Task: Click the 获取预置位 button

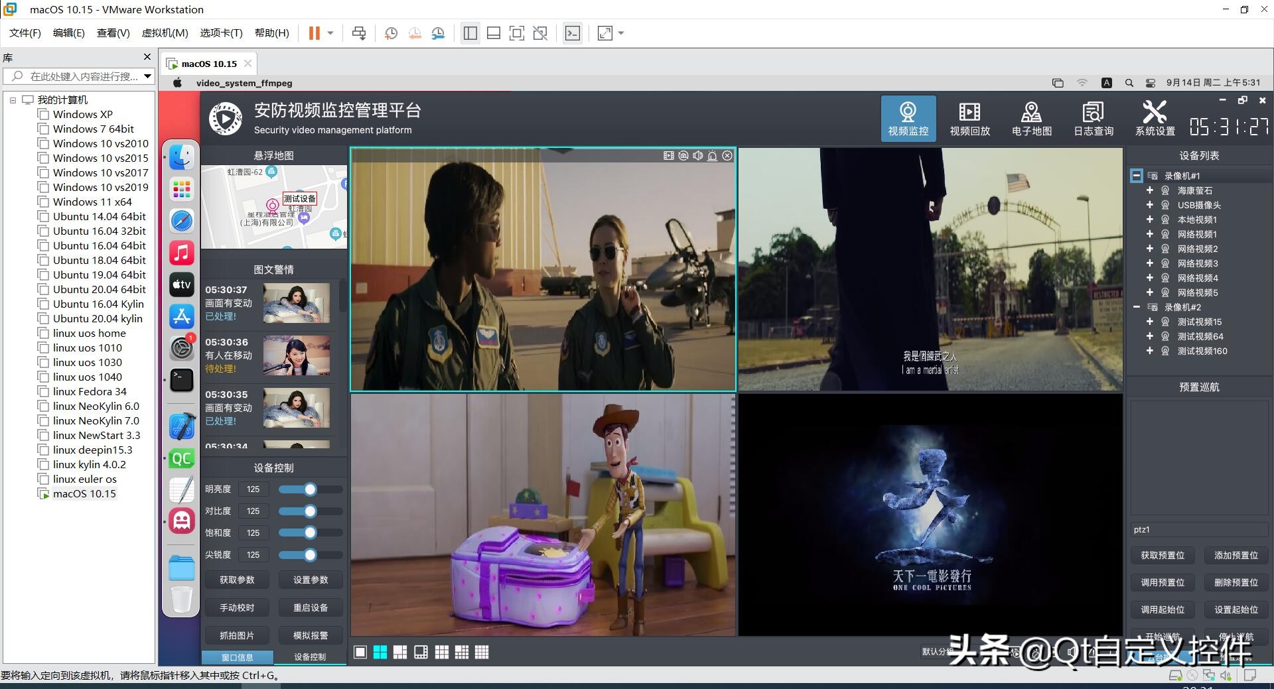Action: point(1162,556)
